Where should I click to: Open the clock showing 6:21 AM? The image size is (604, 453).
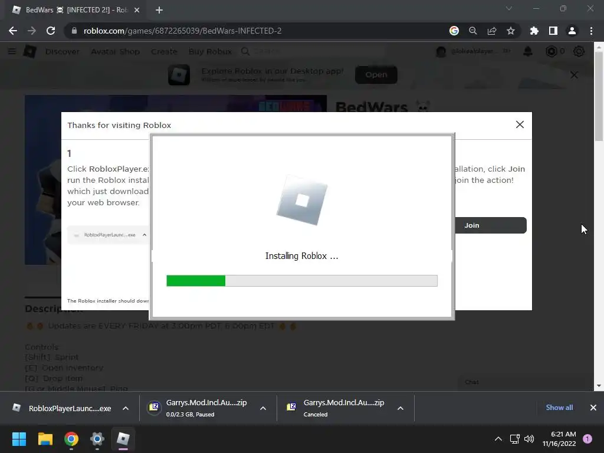tap(559, 439)
